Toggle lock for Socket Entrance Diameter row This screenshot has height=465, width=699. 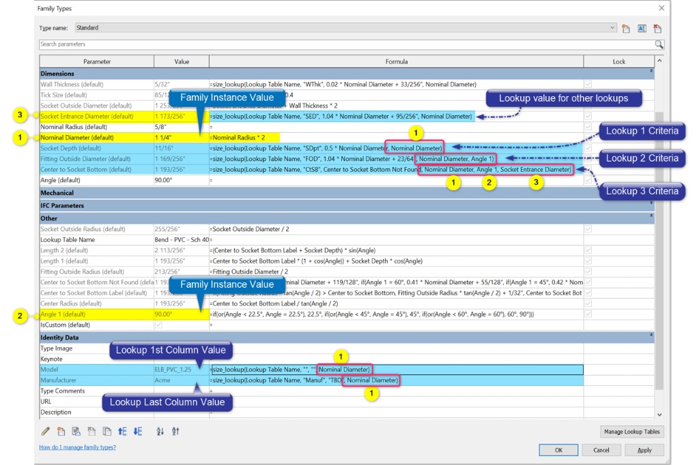pos(588,116)
